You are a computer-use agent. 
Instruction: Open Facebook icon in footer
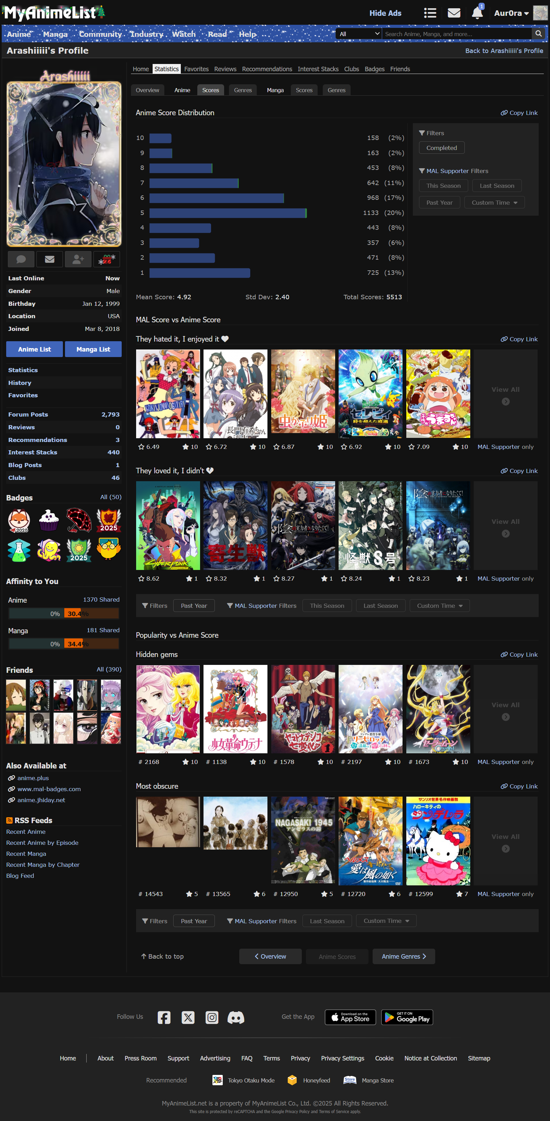tap(164, 1017)
